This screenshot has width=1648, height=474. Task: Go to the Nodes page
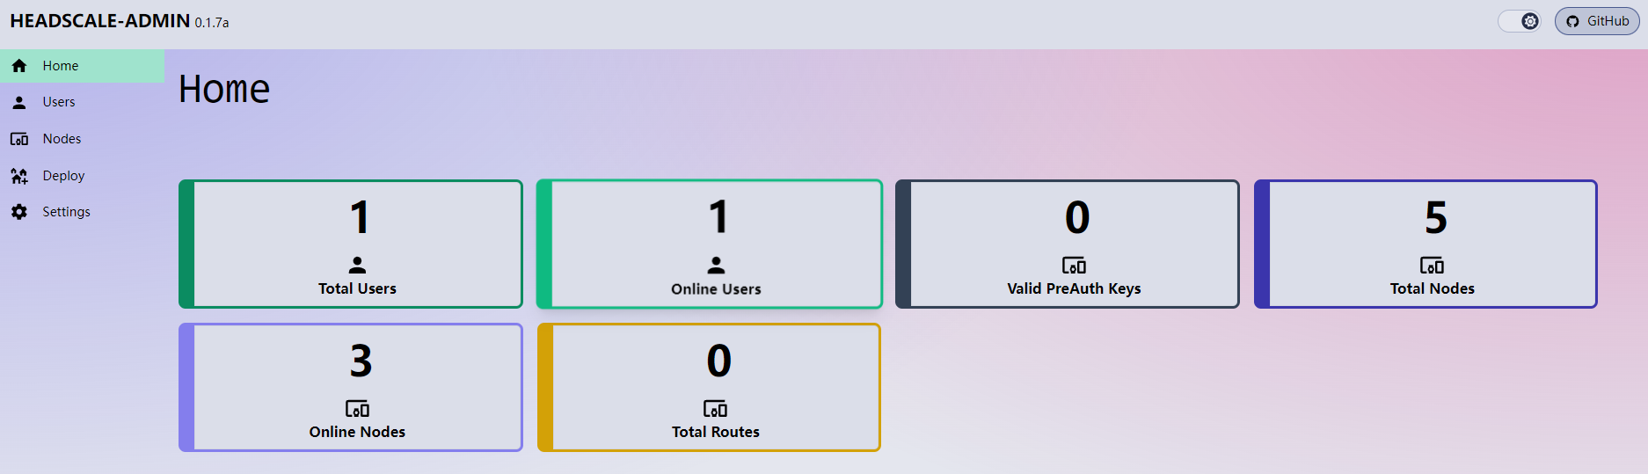pyautogui.click(x=62, y=139)
